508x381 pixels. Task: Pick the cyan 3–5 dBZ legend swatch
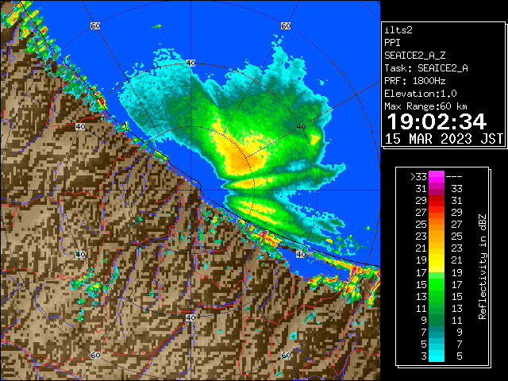tap(437, 356)
